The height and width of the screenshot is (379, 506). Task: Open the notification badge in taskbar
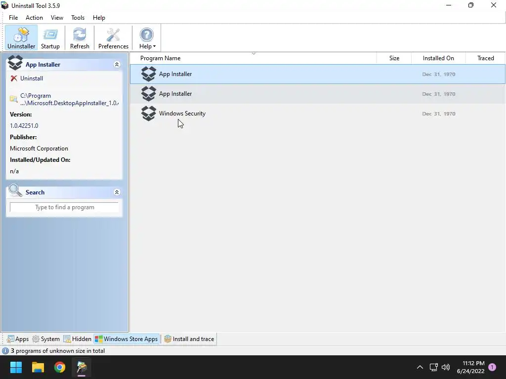point(492,367)
